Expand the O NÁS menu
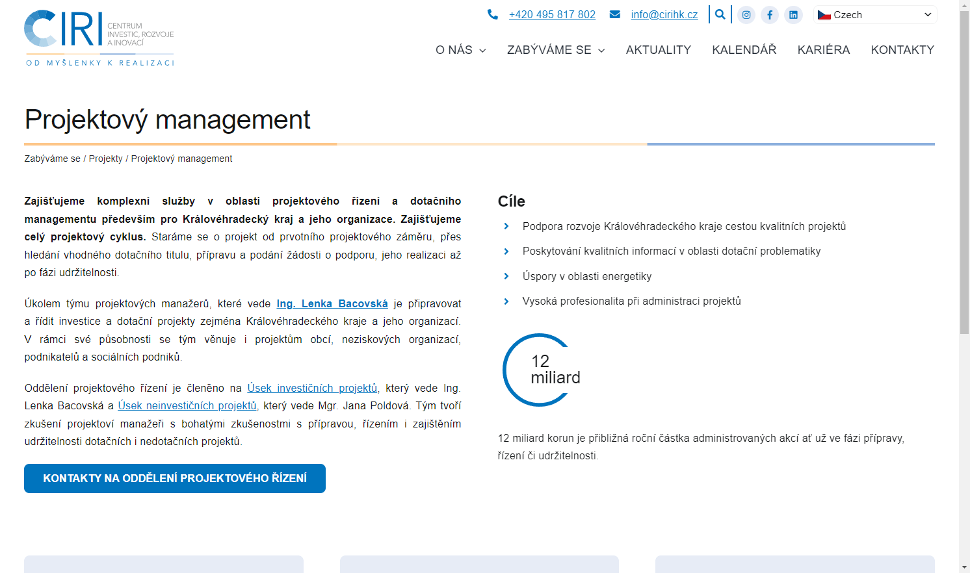Viewport: 970px width, 573px height. point(460,50)
